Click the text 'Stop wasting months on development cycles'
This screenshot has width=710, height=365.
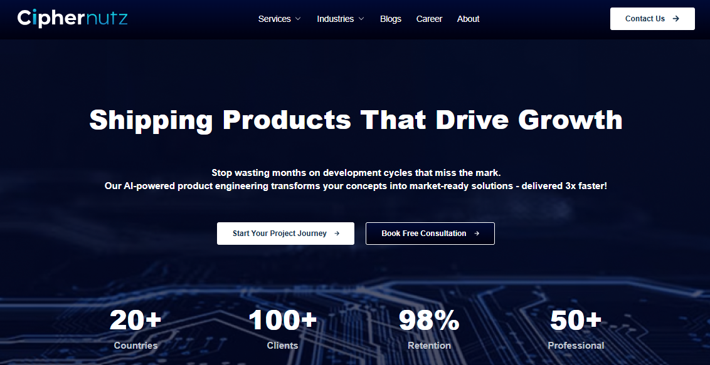click(297, 173)
